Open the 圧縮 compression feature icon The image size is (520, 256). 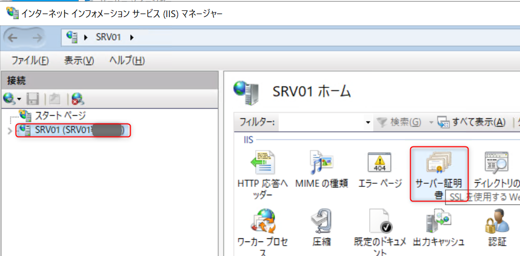[321, 222]
